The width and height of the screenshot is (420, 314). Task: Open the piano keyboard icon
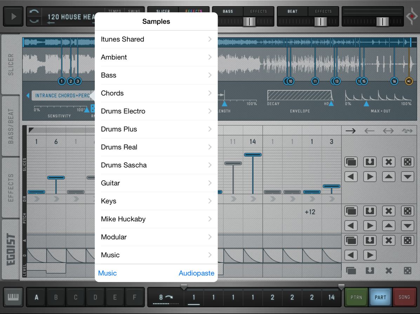(x=13, y=297)
